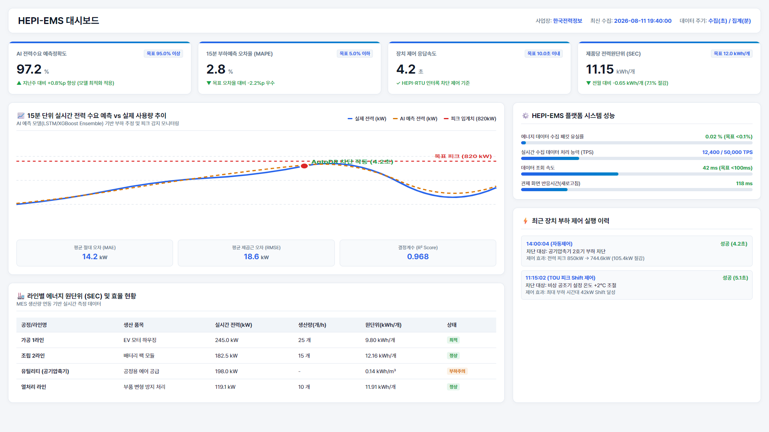This screenshot has width=769, height=432.
Task: Select the 유틸리티 (공기압축기) row name
Action: (x=45, y=372)
